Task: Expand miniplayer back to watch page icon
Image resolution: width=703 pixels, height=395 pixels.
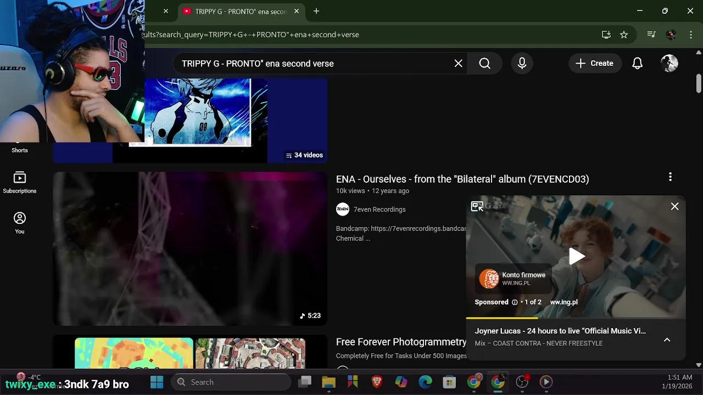Action: tap(477, 206)
